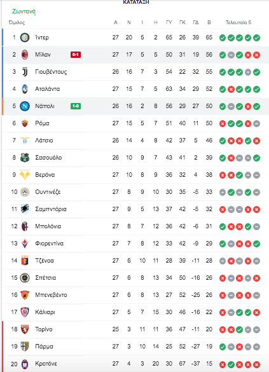Click Crotone's last red loss indicator
The height and width of the screenshot is (372, 269).
click(256, 364)
